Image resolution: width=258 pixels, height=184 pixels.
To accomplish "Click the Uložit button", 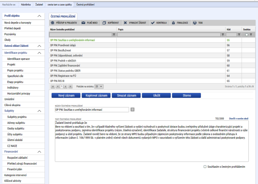I will (x=156, y=95).
